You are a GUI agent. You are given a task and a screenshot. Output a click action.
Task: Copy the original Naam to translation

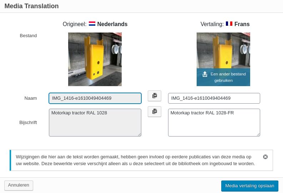point(154,96)
